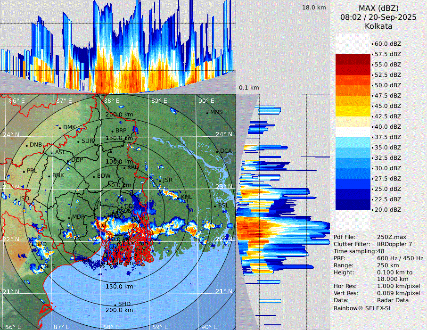427x330 pixels.
Task: Click the DCA station dot
Action: point(218,152)
